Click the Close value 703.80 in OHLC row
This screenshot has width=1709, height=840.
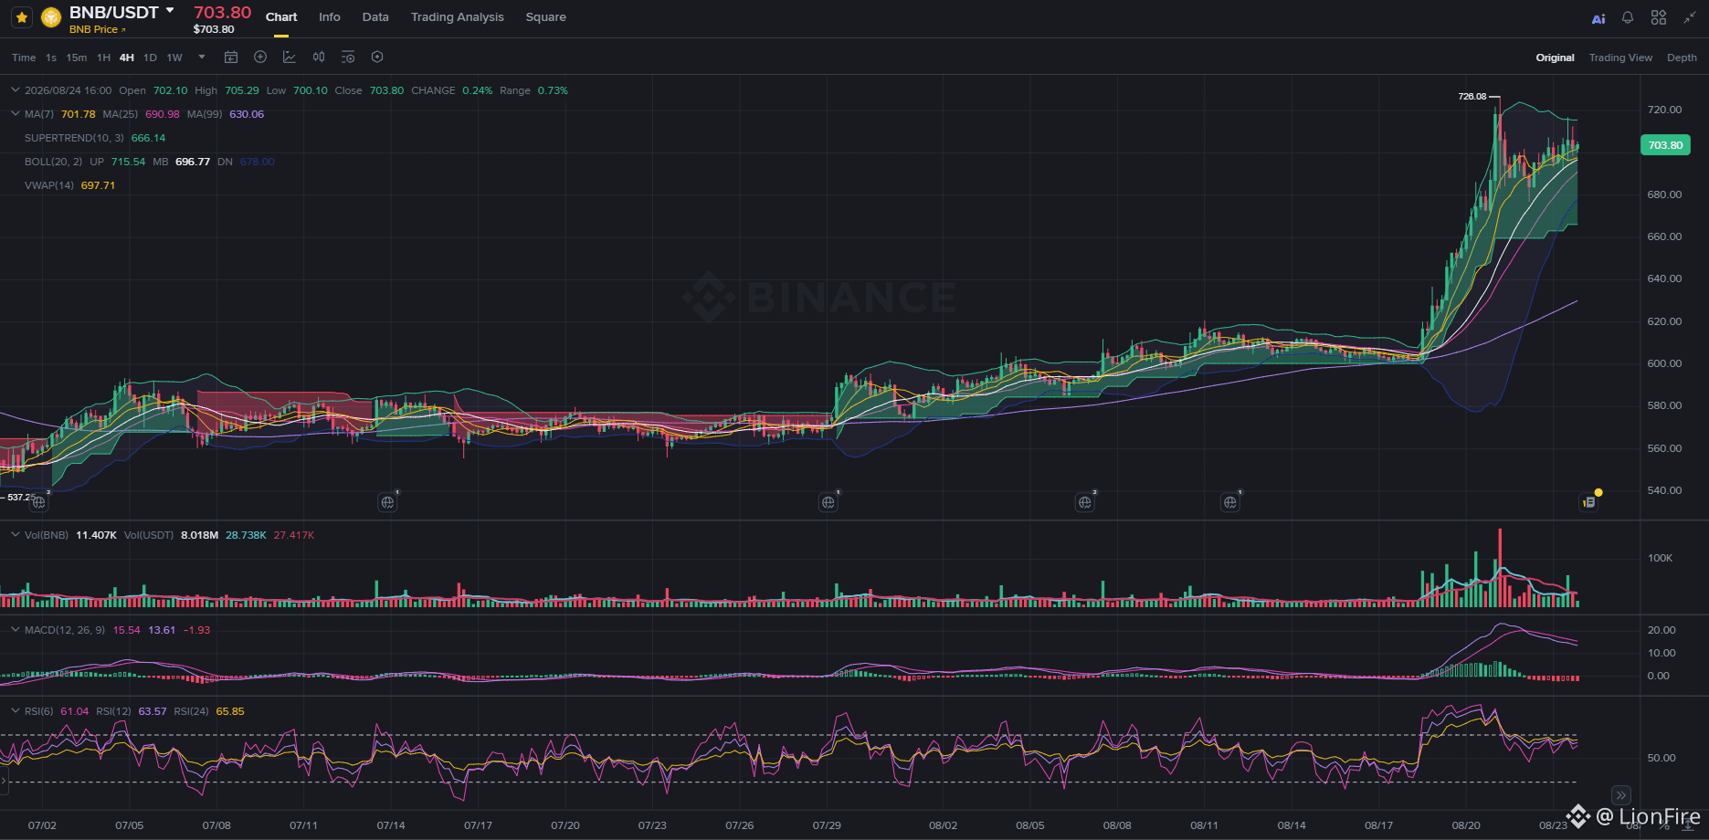tap(386, 90)
